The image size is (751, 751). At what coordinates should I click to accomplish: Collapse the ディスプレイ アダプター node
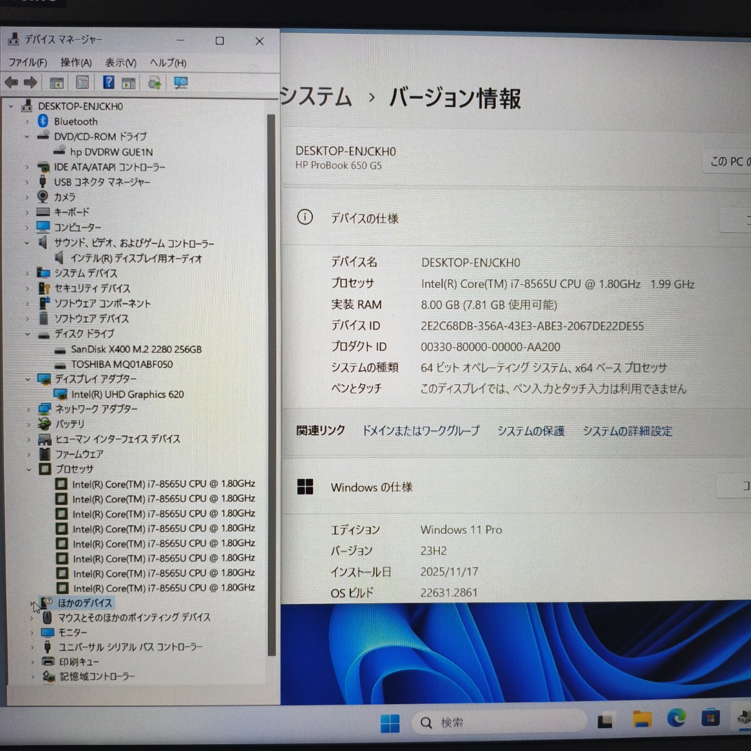tap(28, 379)
